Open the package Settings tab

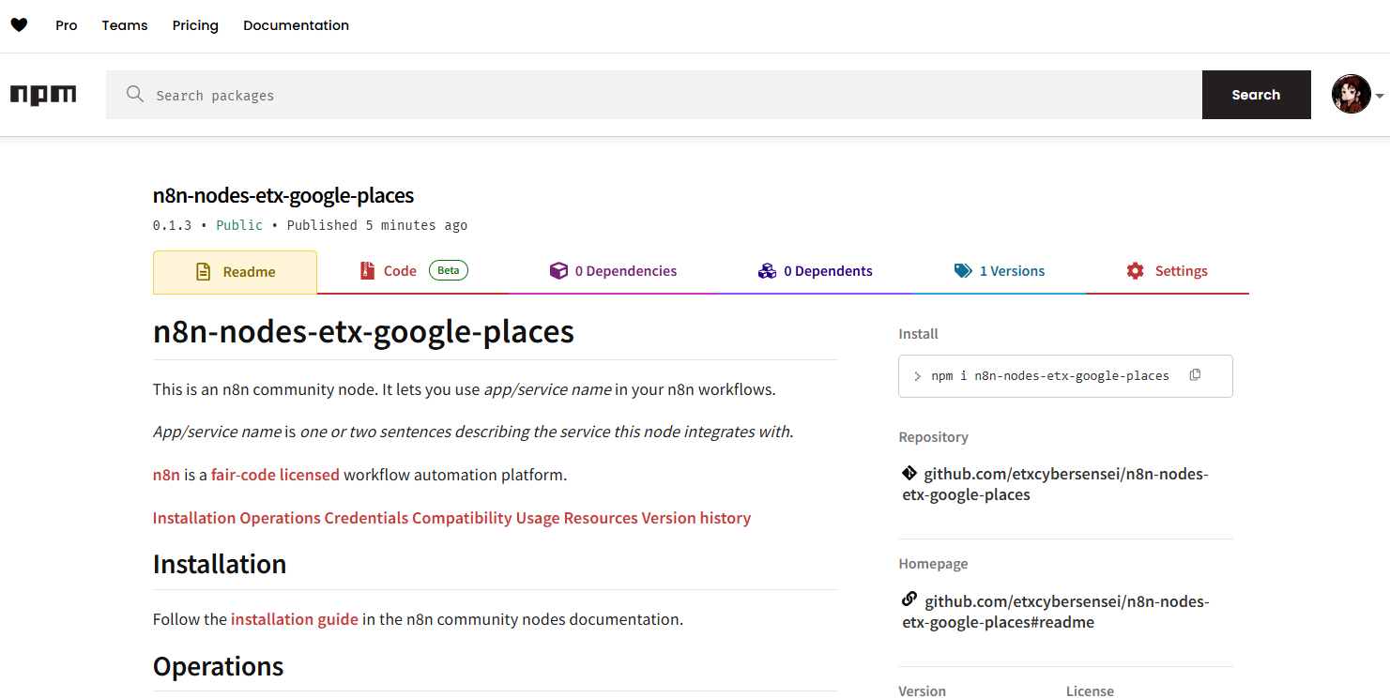[x=1167, y=271]
